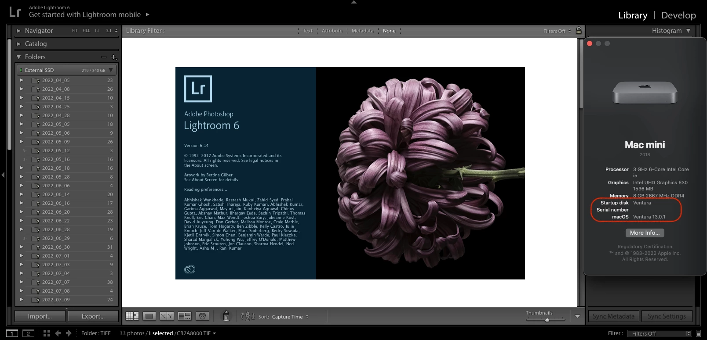Open Filters Off dropdown at bottom right
This screenshot has height=340, width=707.
click(660, 334)
